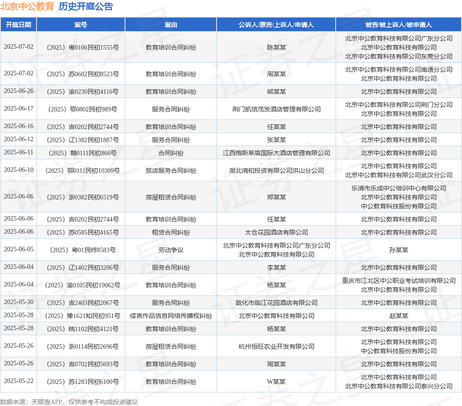Click plaintiff 张某某
The image size is (462, 406).
[277, 140]
